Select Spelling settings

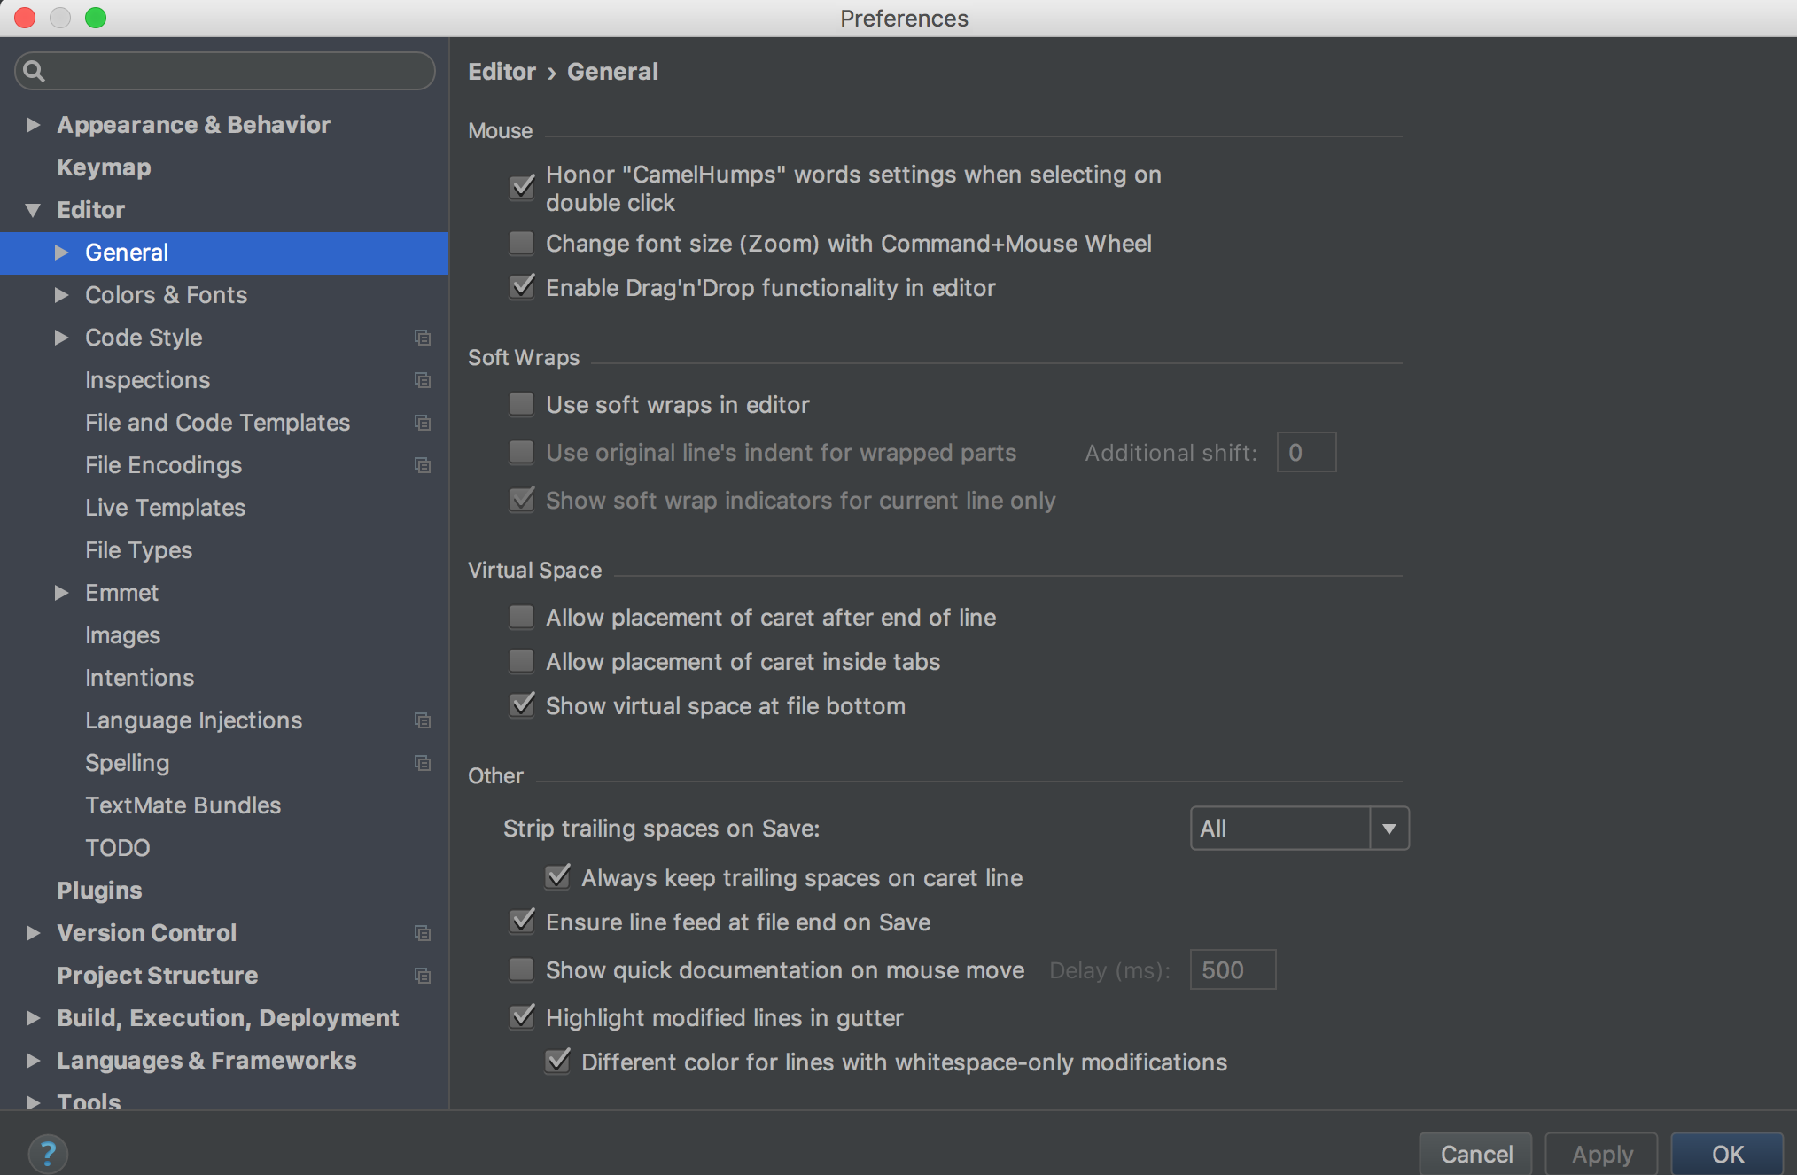[127, 763]
